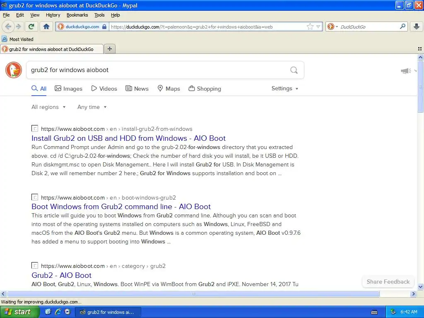Click the search magnifier in DuckDuckGo box
424x318 pixels.
pyautogui.click(x=294, y=70)
